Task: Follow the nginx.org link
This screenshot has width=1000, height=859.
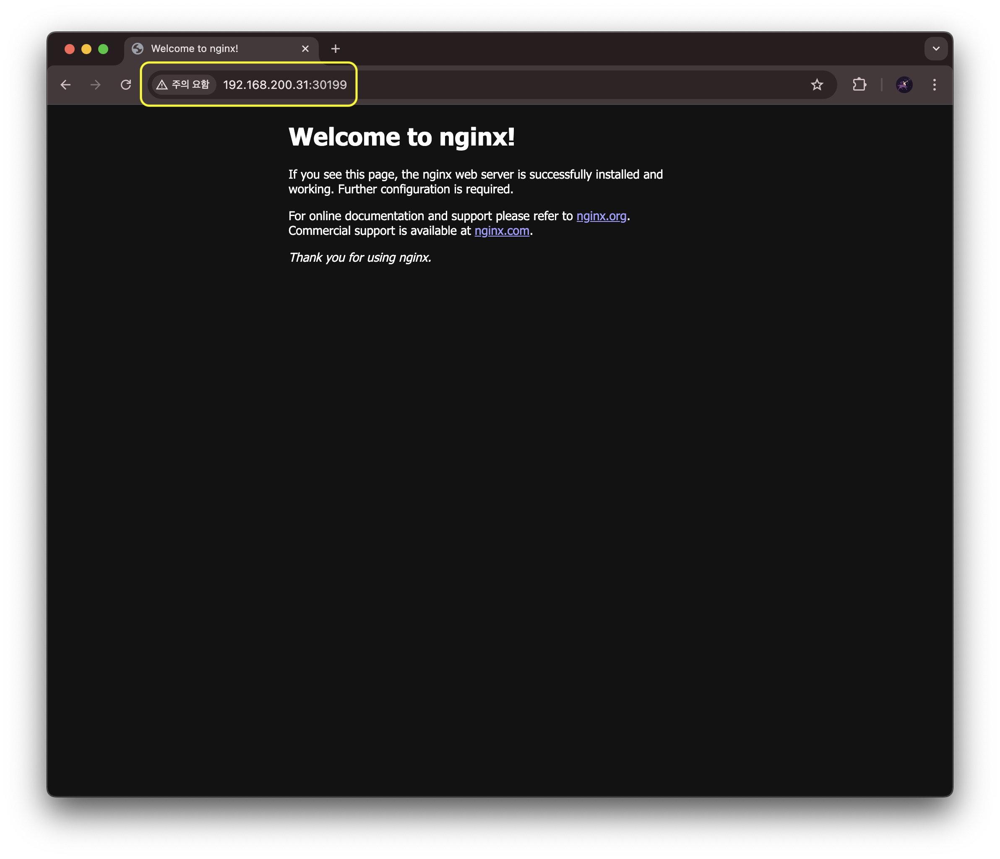Action: pos(601,216)
